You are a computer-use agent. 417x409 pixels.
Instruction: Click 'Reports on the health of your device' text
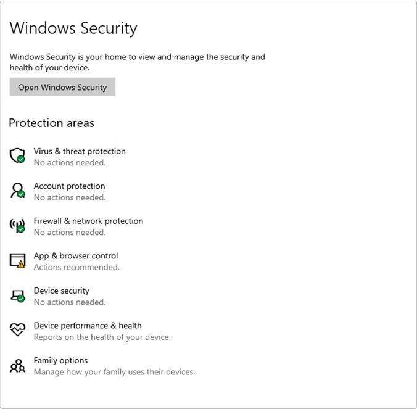pos(102,337)
